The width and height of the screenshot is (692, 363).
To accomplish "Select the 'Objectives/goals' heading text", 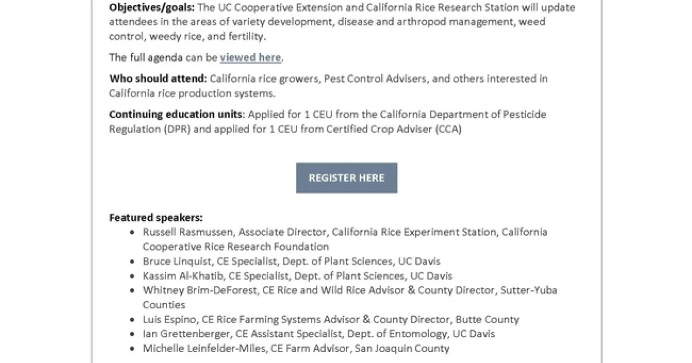I will (152, 8).
